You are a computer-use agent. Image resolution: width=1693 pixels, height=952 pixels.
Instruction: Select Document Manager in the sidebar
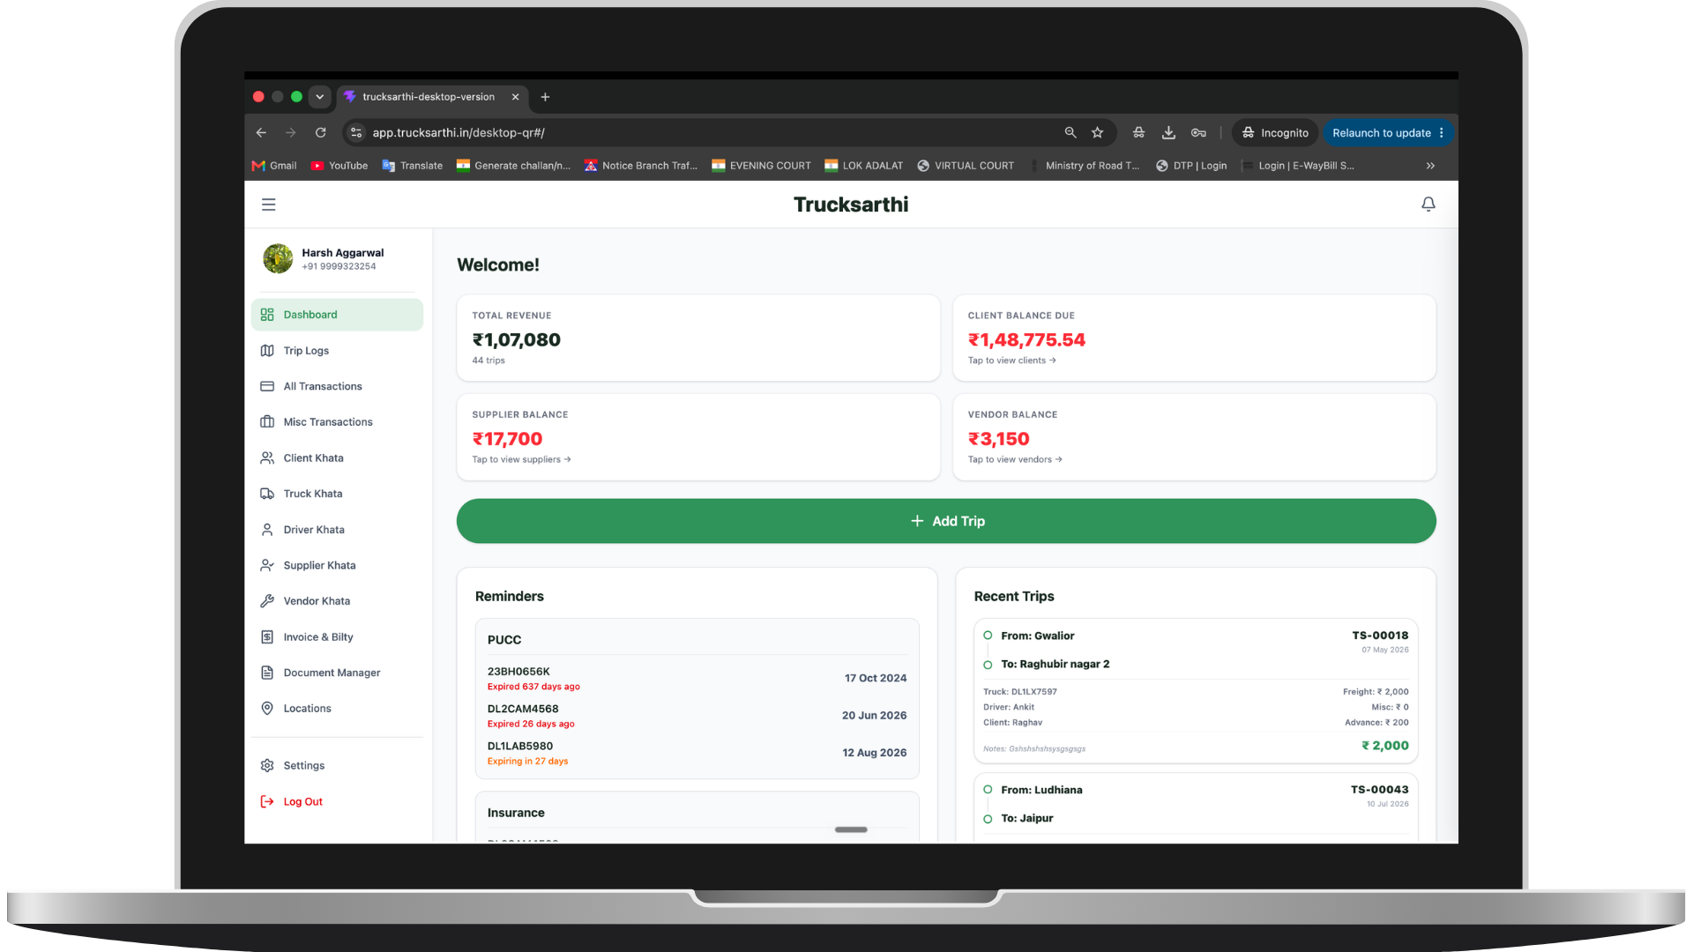(x=337, y=673)
